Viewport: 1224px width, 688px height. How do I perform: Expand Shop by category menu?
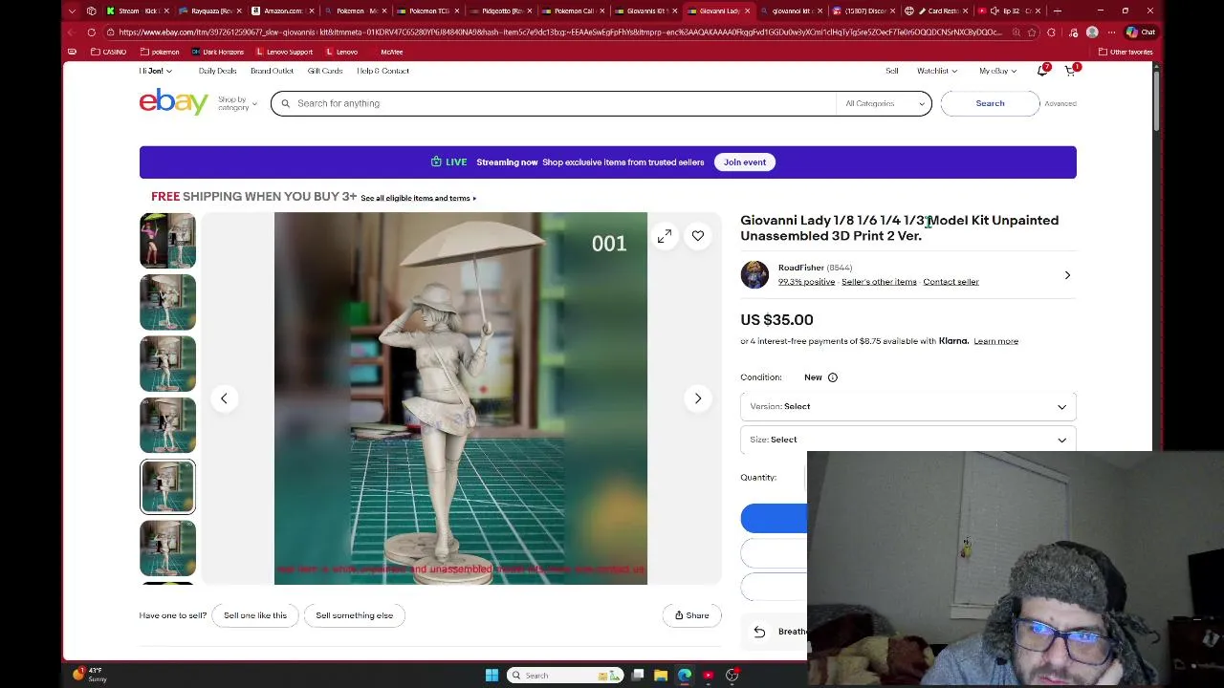(237, 103)
